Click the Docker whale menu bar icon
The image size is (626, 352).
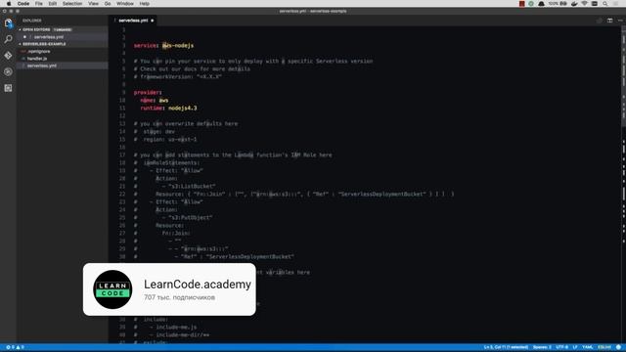pyautogui.click(x=574, y=4)
